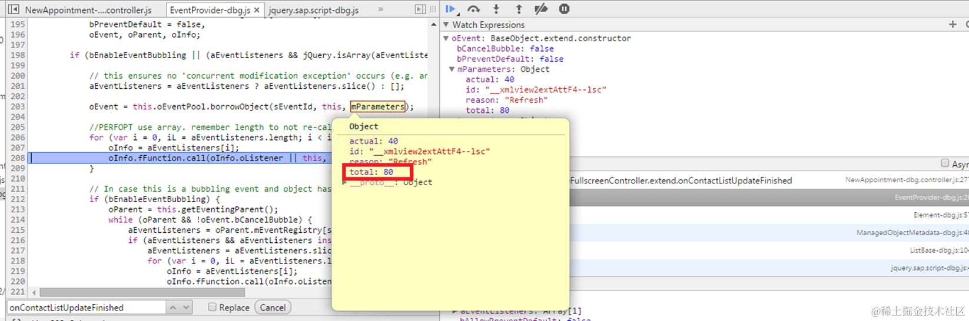The height and width of the screenshot is (321, 969).
Task: Click the scroll-up arrow of code pane
Action: [434, 25]
